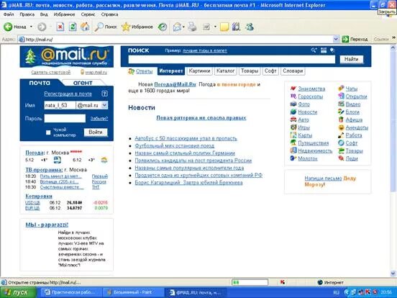The height and width of the screenshot is (298, 397).
Task: Click the Messenger toolbar icon
Action: point(250,27)
